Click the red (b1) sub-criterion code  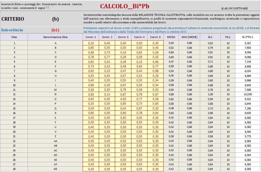pos(55,30)
